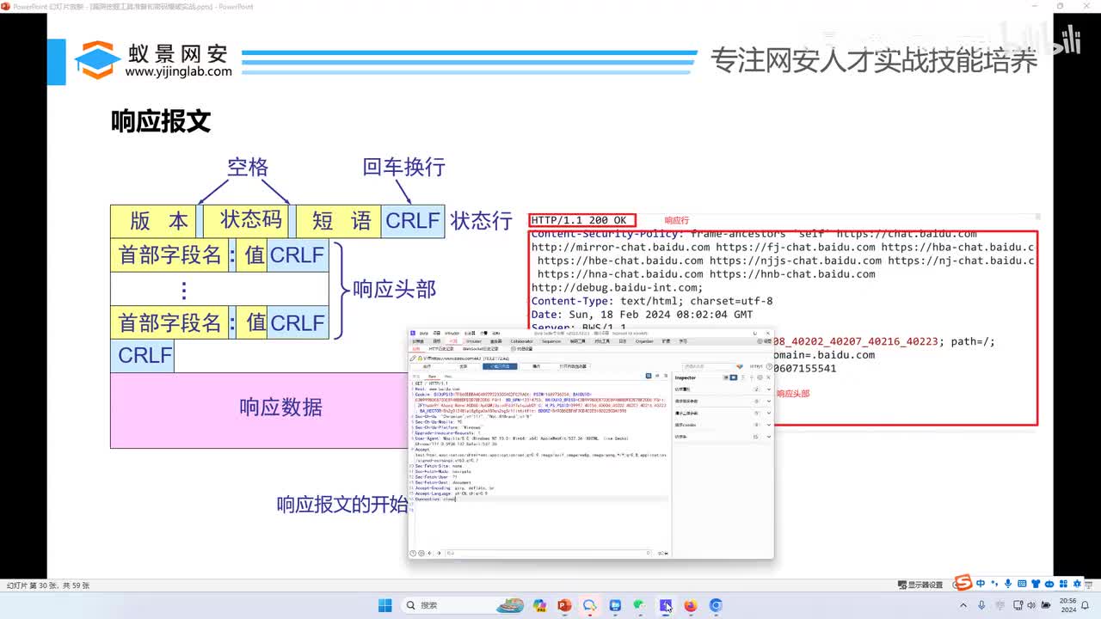Switch to the Intruder tab

(x=474, y=341)
